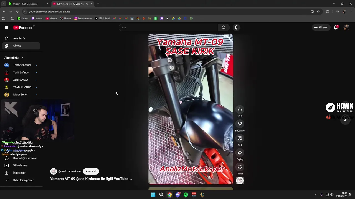Open Discord from the taskbar

click(178, 195)
